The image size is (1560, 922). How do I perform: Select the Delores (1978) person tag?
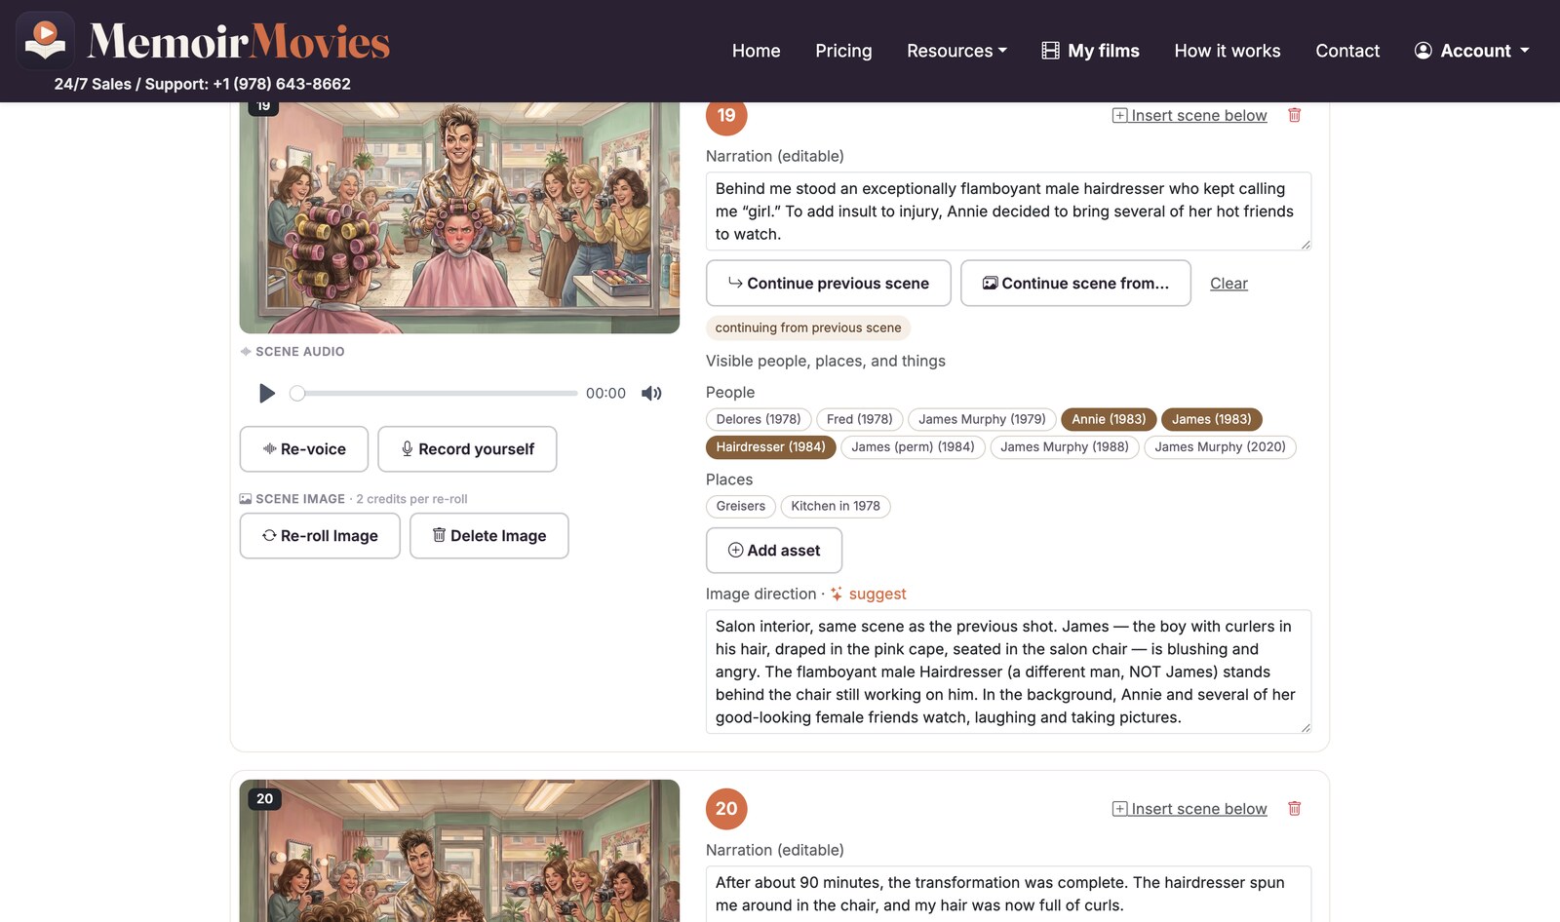[759, 419]
